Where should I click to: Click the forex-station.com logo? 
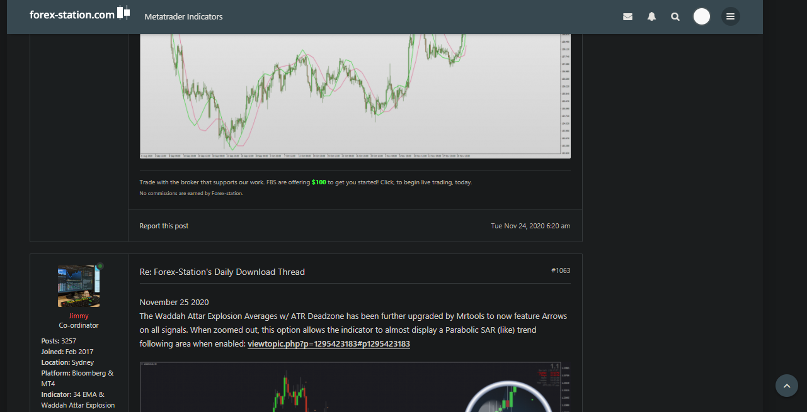pyautogui.click(x=72, y=14)
